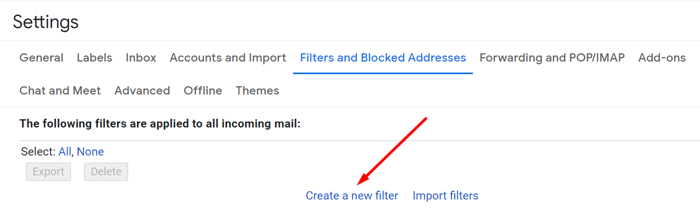Create a new filter
The height and width of the screenshot is (222, 700).
pyautogui.click(x=352, y=196)
